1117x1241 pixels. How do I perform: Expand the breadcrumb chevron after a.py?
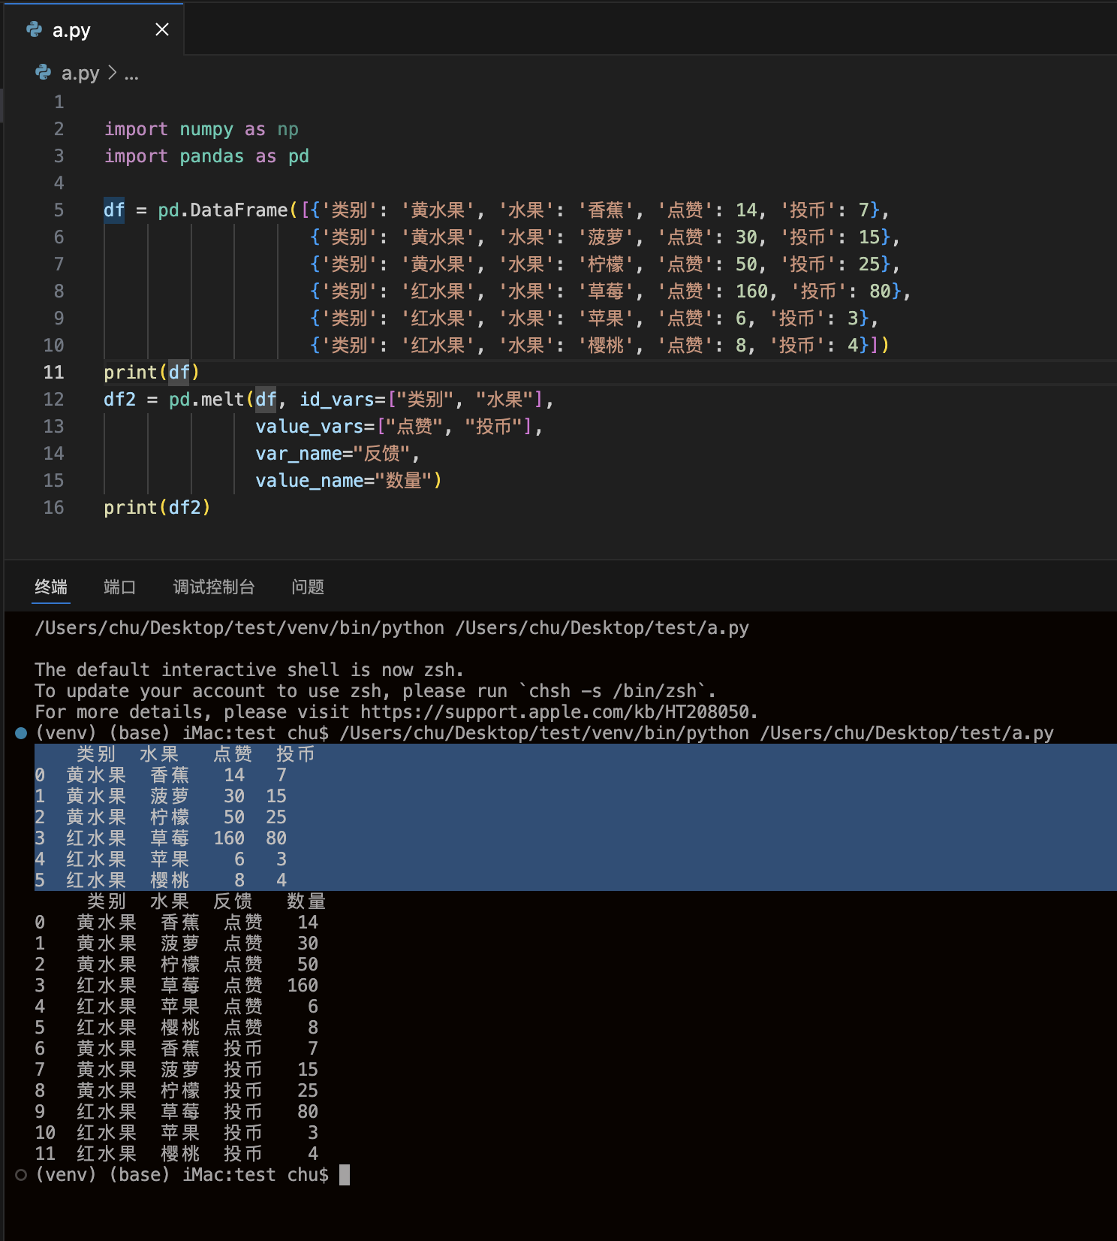click(113, 73)
